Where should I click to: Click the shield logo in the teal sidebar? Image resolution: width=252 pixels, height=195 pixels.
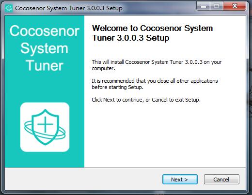point(45,127)
